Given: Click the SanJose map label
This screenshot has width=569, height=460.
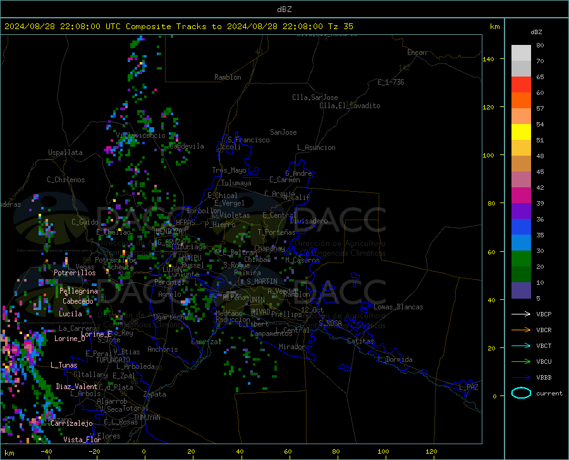Looking at the screenshot, I should pos(283,132).
